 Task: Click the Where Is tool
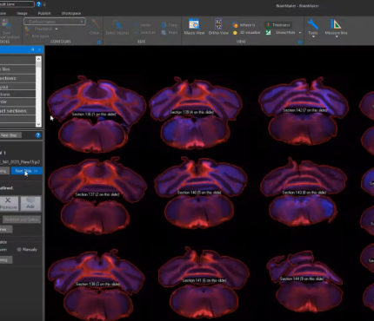[244, 25]
